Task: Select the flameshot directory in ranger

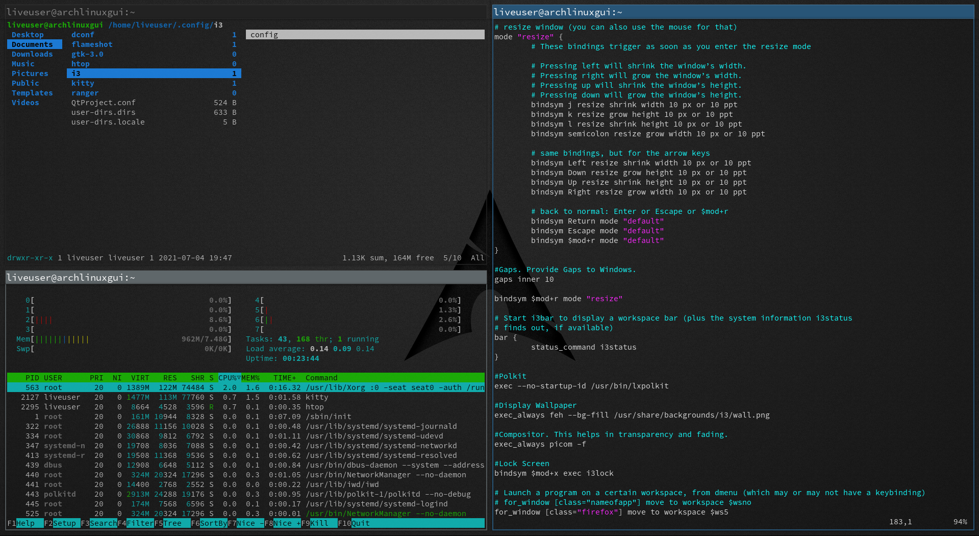Action: 154,44
